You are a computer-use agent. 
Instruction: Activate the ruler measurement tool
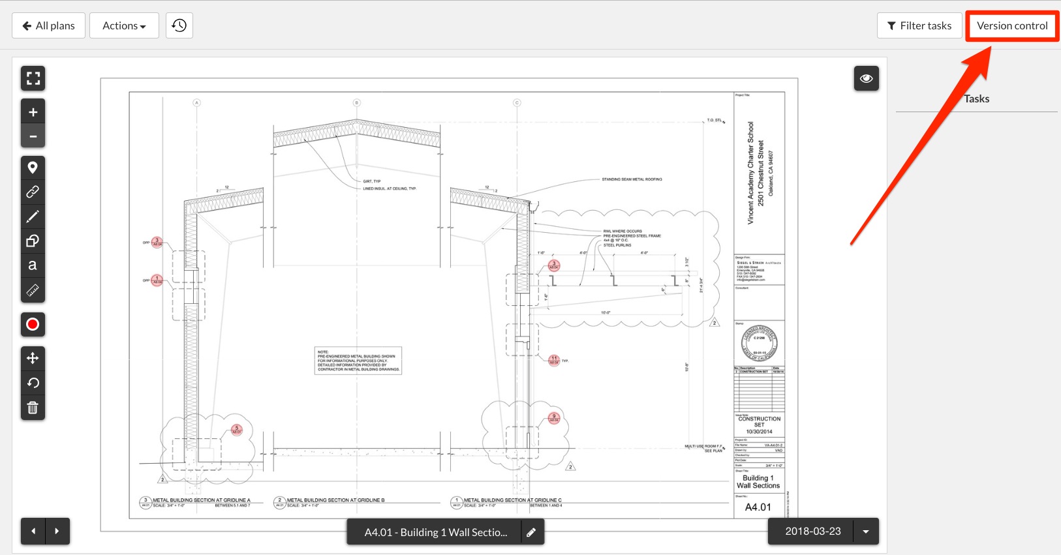pyautogui.click(x=33, y=290)
